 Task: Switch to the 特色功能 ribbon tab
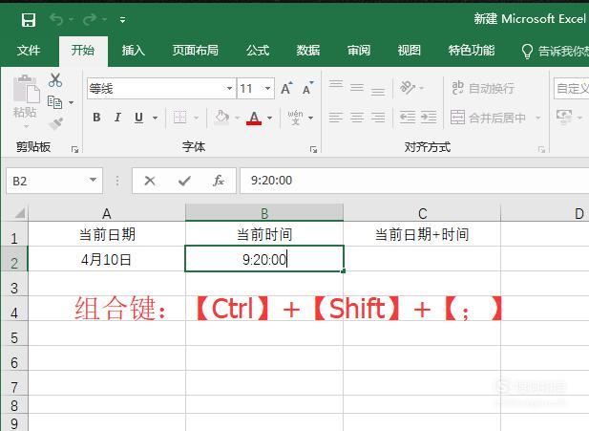[472, 50]
